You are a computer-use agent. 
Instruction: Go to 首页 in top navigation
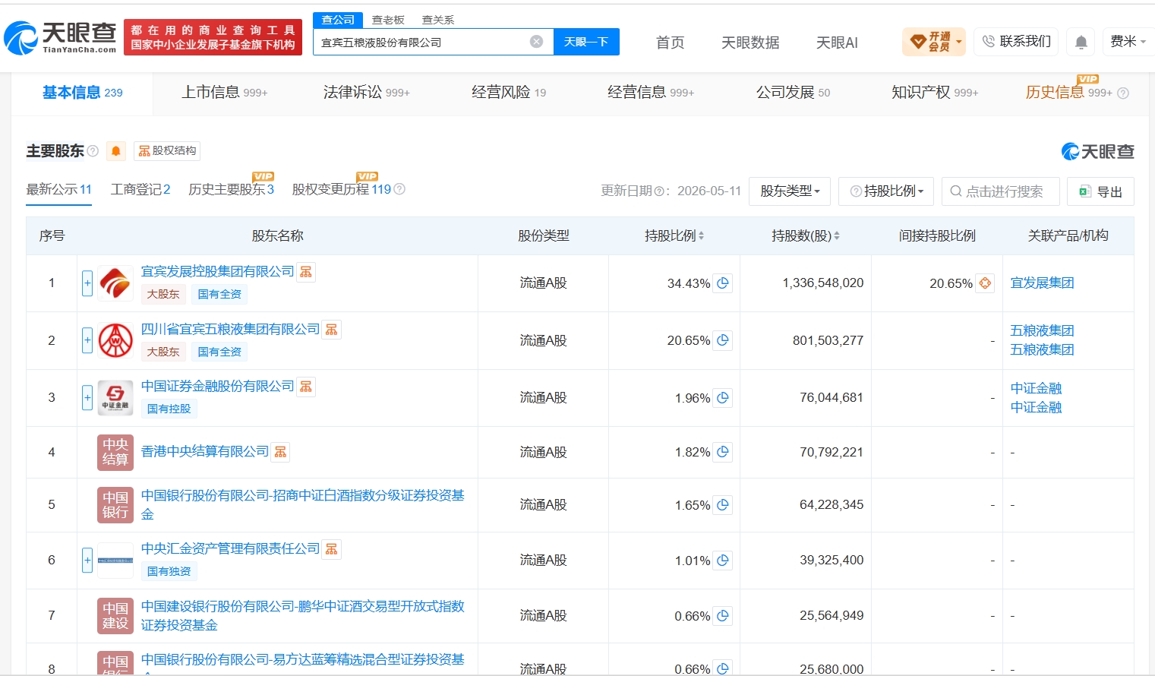670,43
